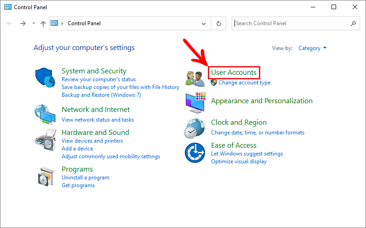Open Adjust commonly used mobility settings

click(111, 156)
